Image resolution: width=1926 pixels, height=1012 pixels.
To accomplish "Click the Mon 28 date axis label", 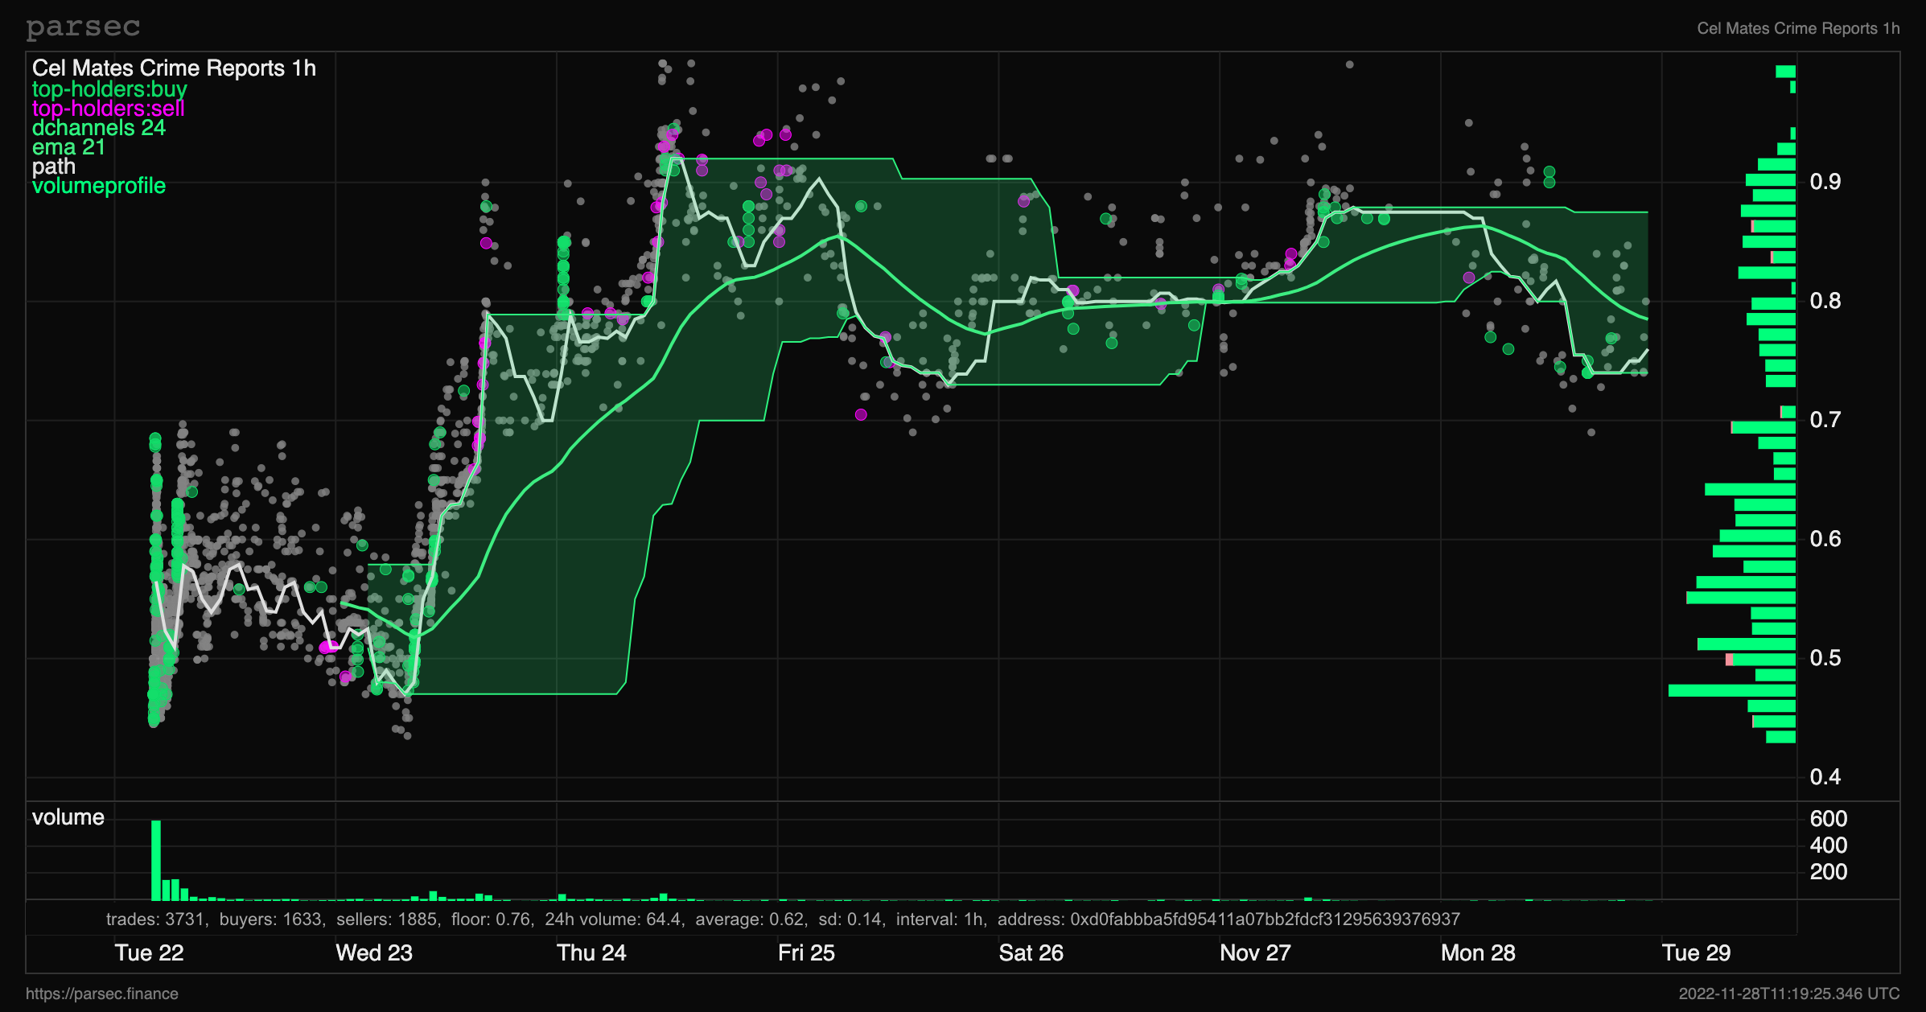I will (x=1478, y=953).
